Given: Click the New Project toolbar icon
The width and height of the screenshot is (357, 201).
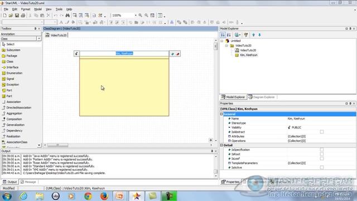Looking at the screenshot, I should [x=5, y=16].
